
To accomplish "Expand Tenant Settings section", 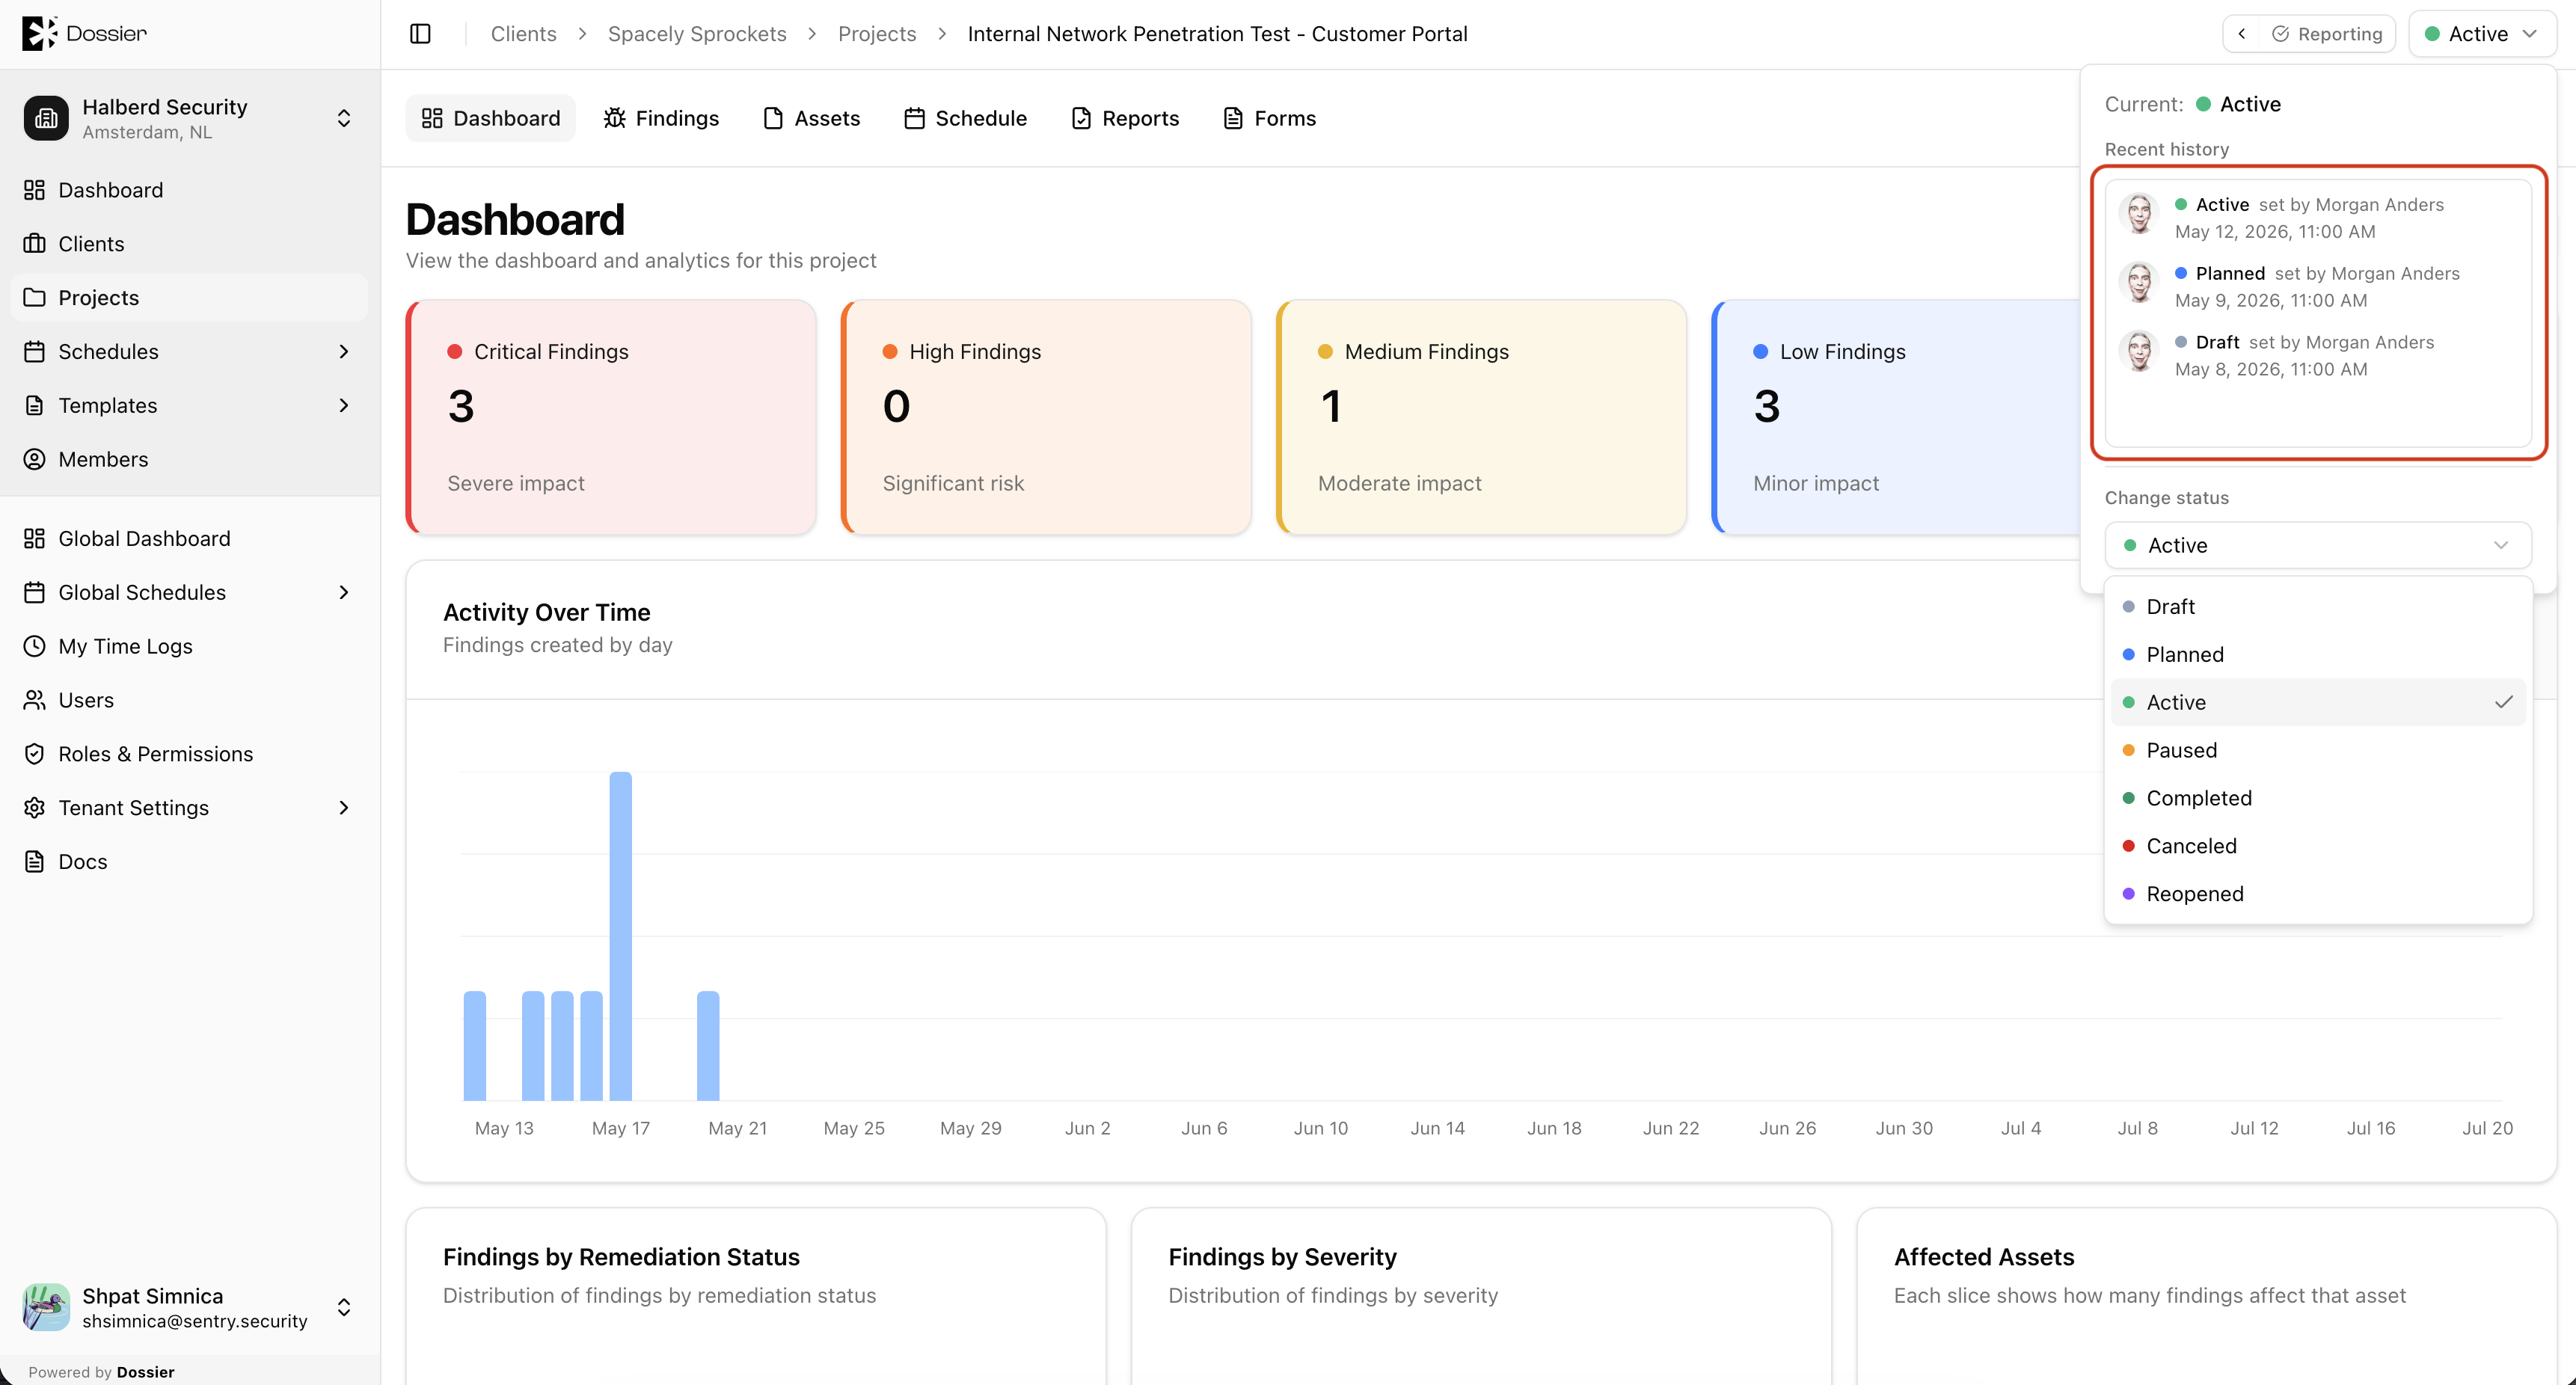I will click(344, 808).
